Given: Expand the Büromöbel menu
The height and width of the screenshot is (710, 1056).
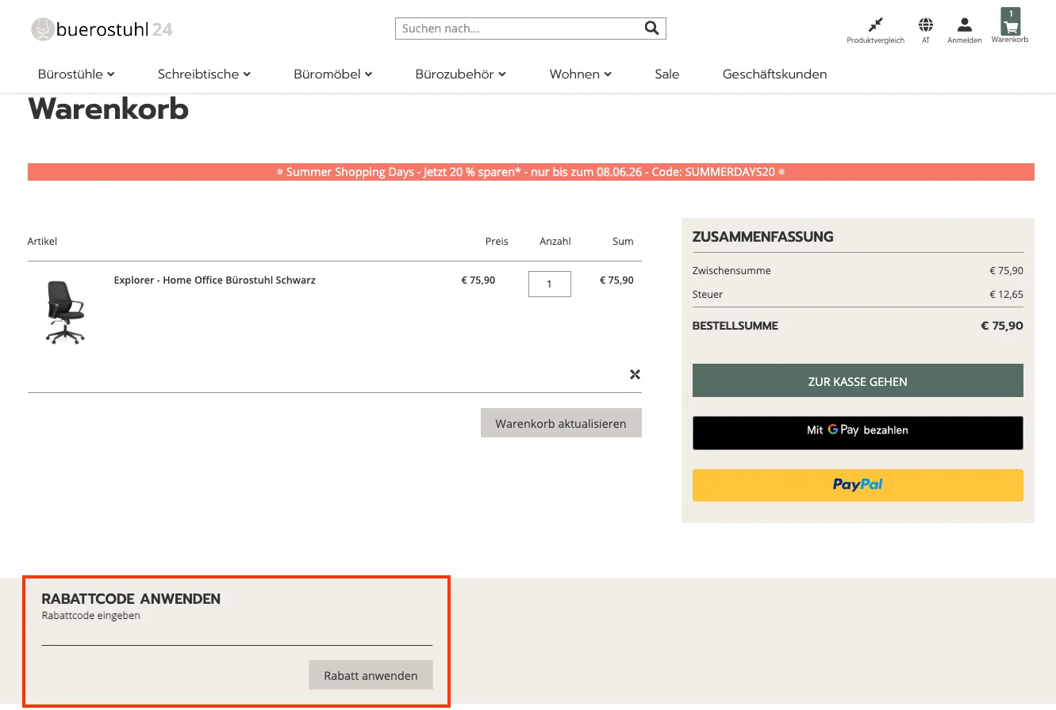Looking at the screenshot, I should click(x=332, y=74).
